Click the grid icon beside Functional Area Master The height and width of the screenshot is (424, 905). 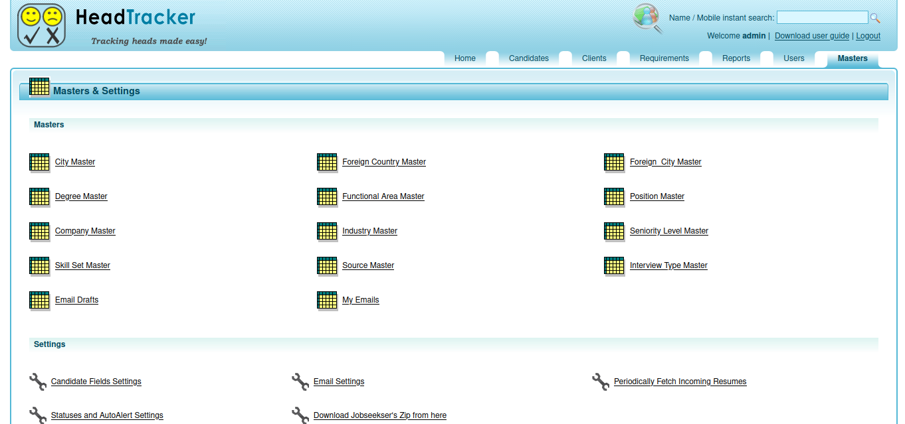click(328, 197)
